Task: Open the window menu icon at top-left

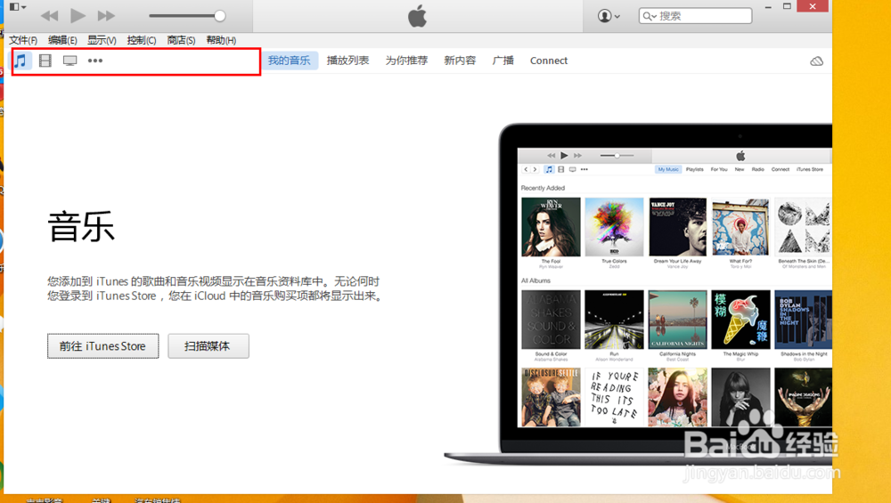Action: coord(17,7)
